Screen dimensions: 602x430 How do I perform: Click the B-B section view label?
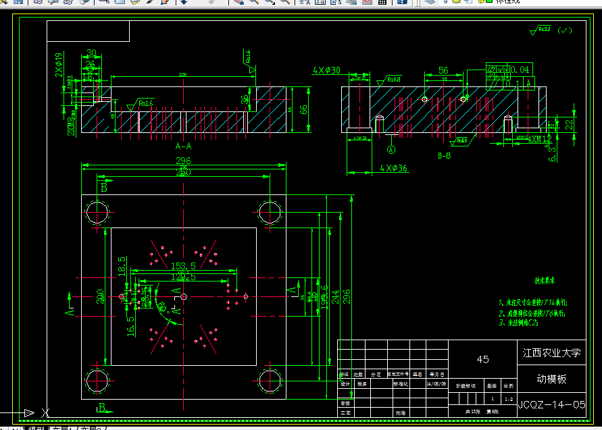[444, 156]
